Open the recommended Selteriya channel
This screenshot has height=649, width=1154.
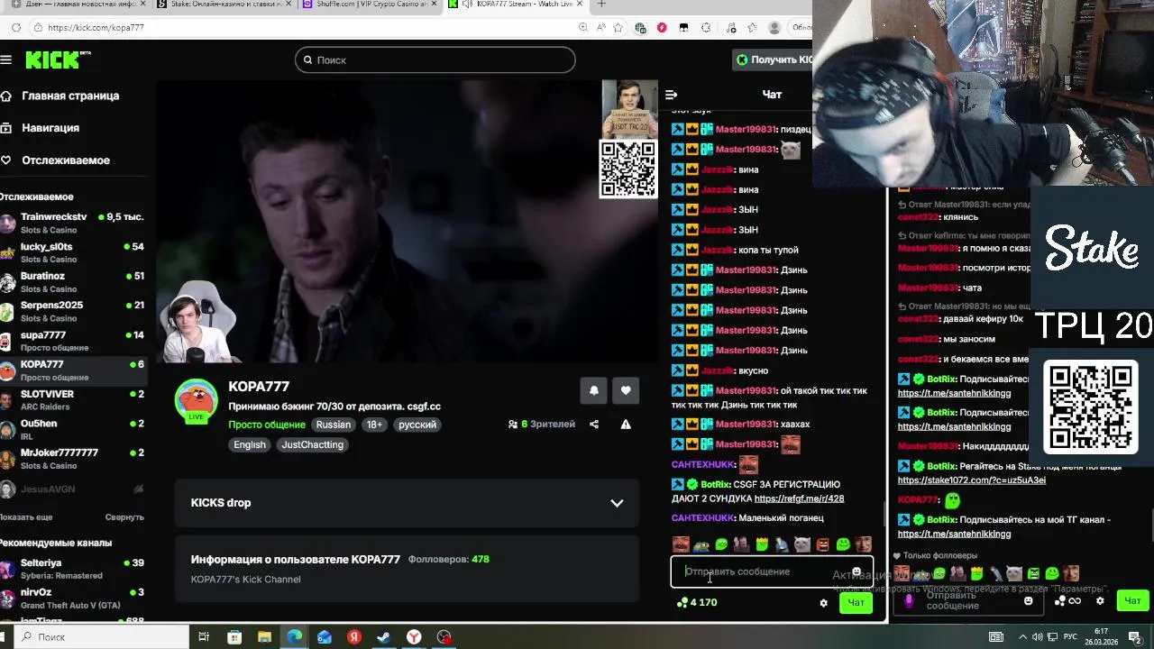pyautogui.click(x=72, y=569)
